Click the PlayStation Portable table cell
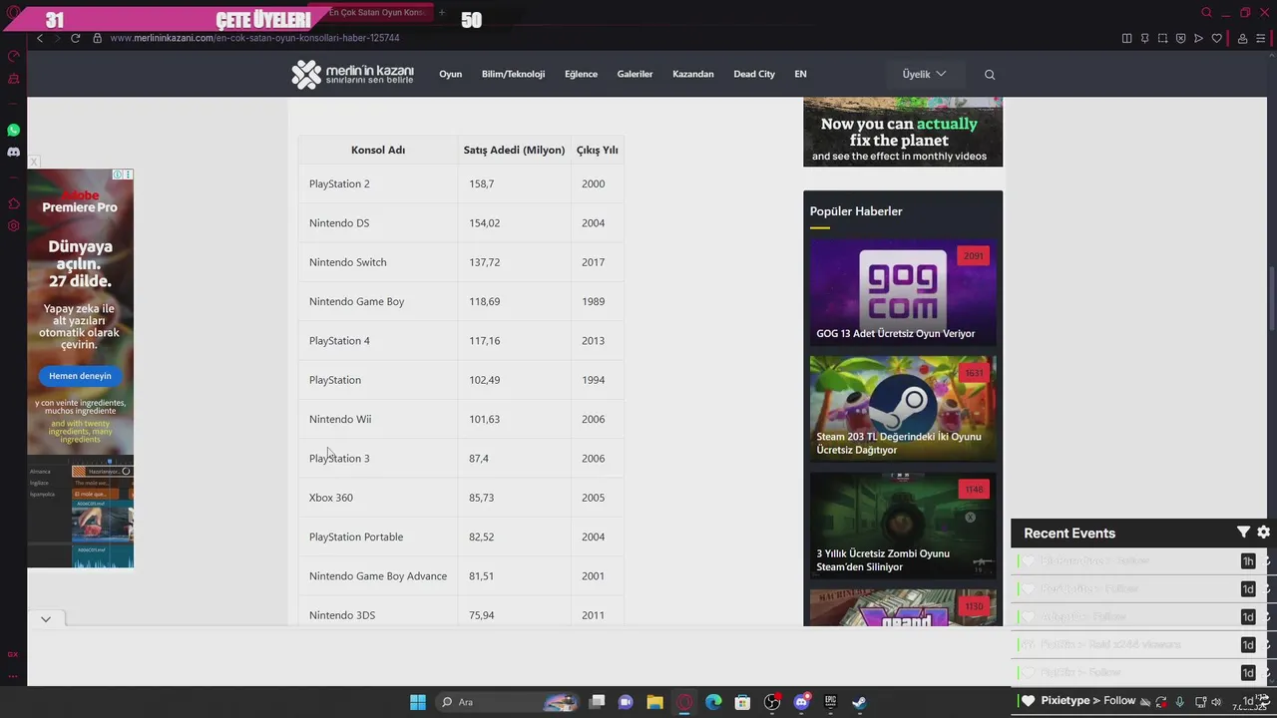The width and height of the screenshot is (1277, 718). [378, 537]
